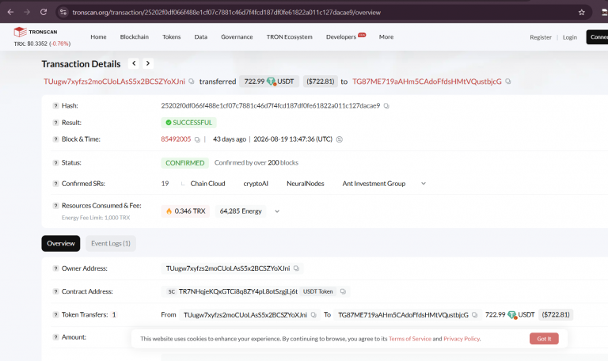Screen dimensions: 608x361
Task: Click help icon next to Confirmed SRs
Action: tap(55, 184)
